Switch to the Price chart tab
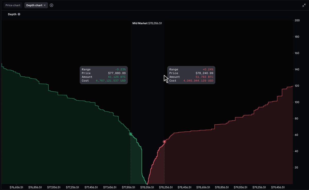Viewport: 309px width, 190px height. click(x=13, y=5)
